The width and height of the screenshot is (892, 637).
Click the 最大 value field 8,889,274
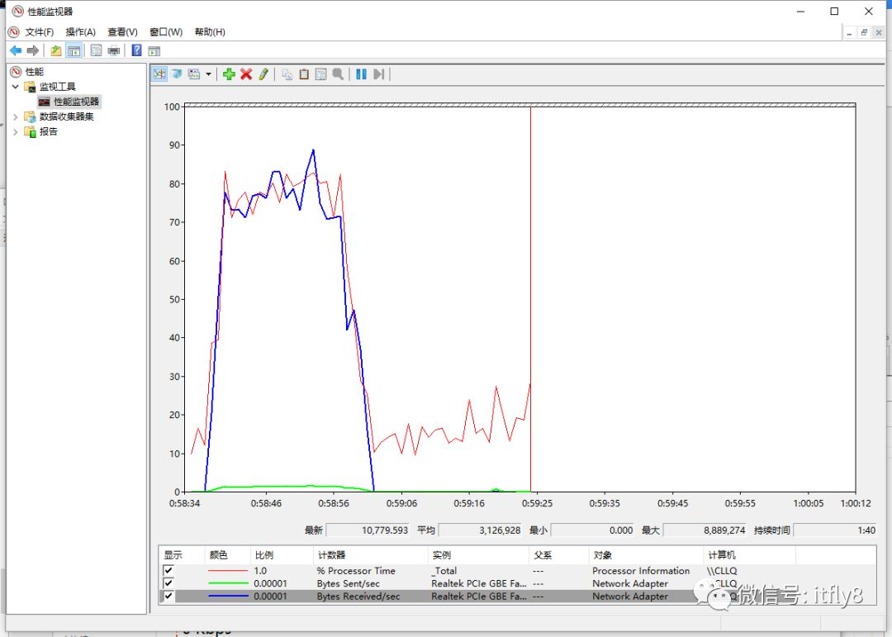(705, 530)
